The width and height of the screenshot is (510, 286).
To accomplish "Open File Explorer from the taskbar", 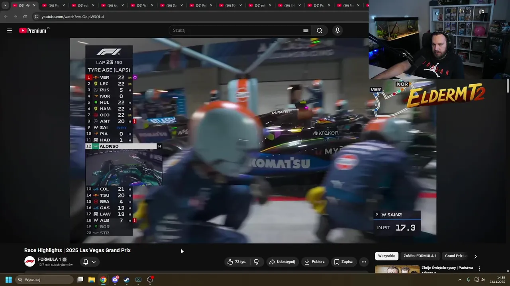I will [x=92, y=280].
